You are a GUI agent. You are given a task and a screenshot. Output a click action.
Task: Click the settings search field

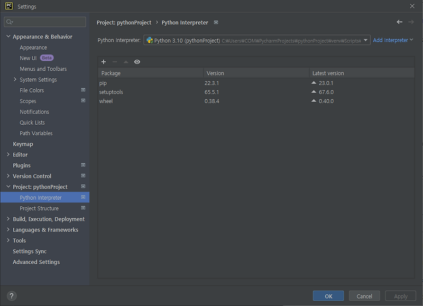[44, 22]
